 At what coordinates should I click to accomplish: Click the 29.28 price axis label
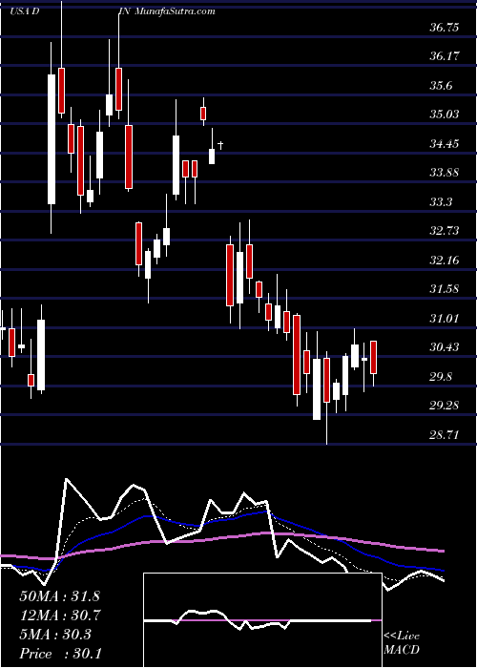point(445,406)
